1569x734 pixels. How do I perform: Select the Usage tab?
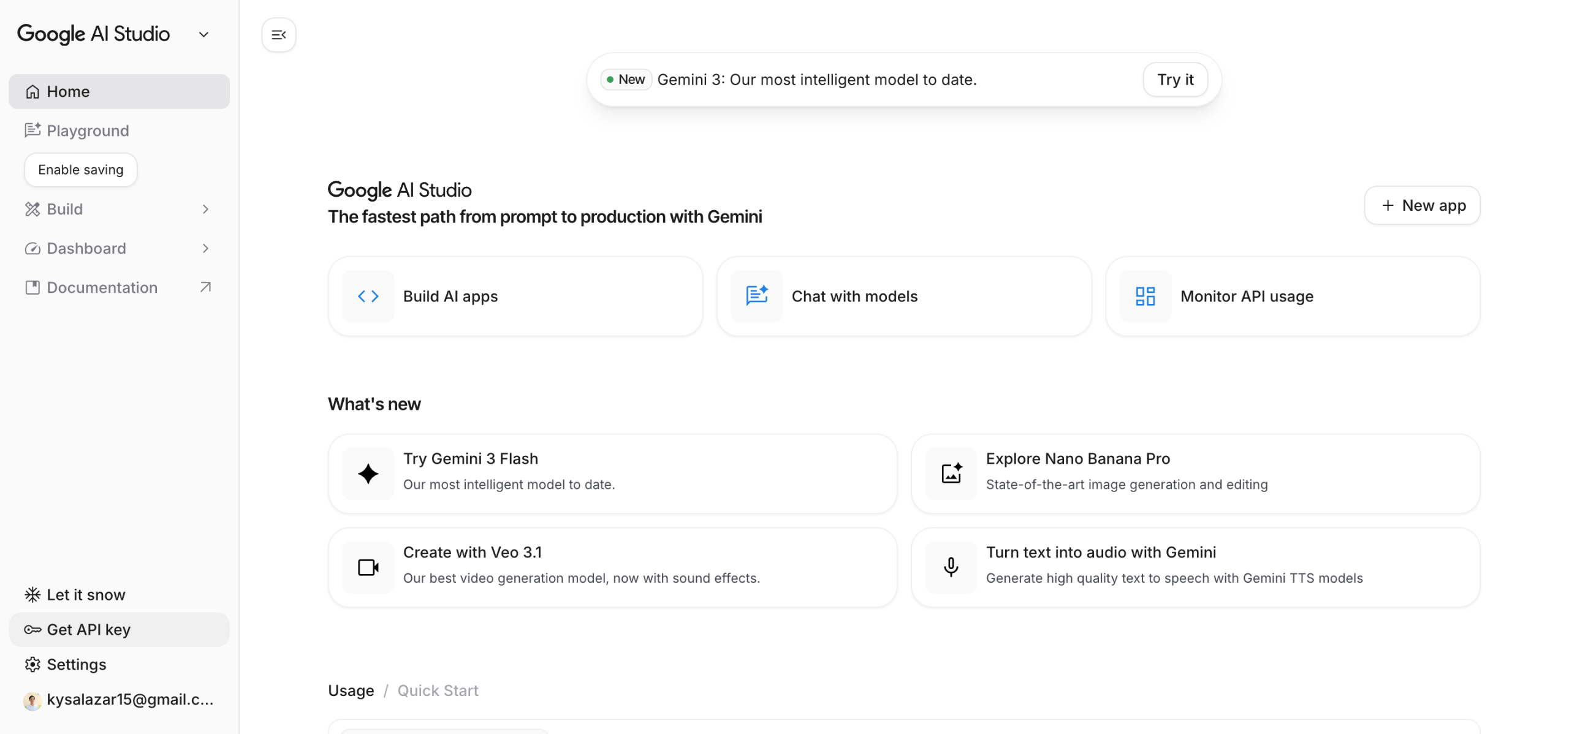tap(351, 690)
